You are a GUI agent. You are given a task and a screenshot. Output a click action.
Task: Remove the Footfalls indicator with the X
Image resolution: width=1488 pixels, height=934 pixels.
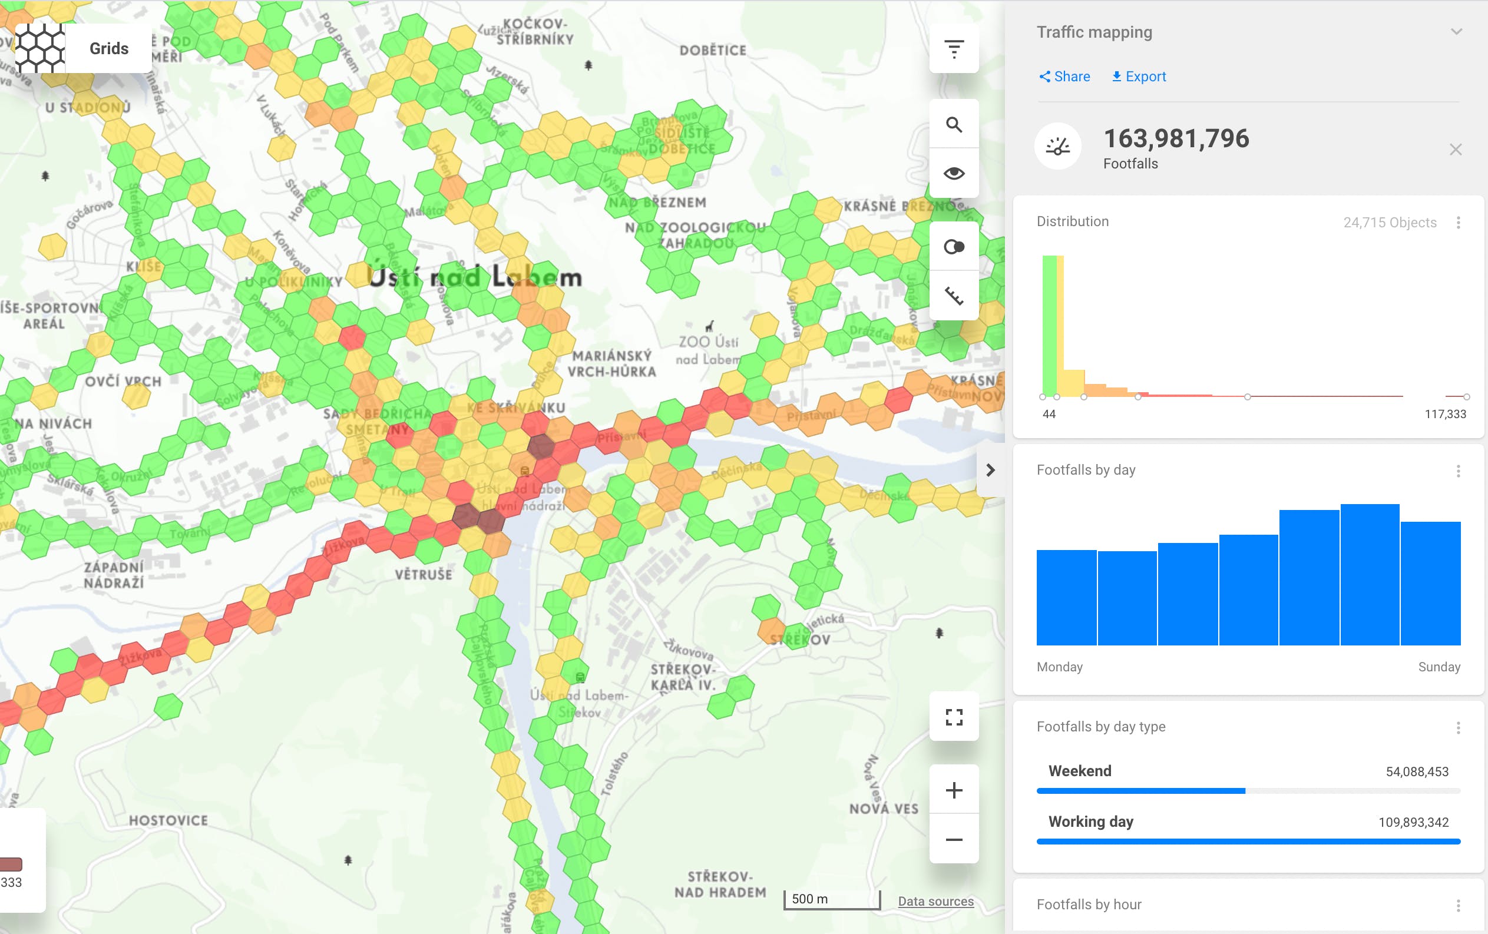[1455, 150]
